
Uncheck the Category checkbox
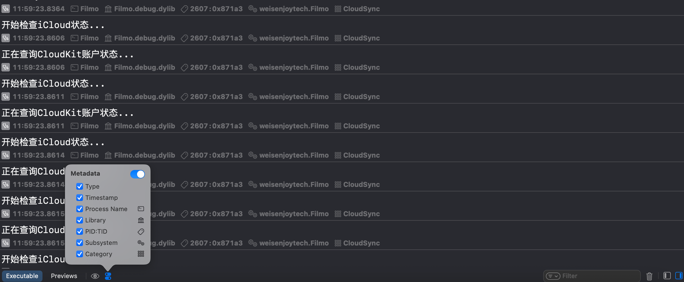click(80, 254)
